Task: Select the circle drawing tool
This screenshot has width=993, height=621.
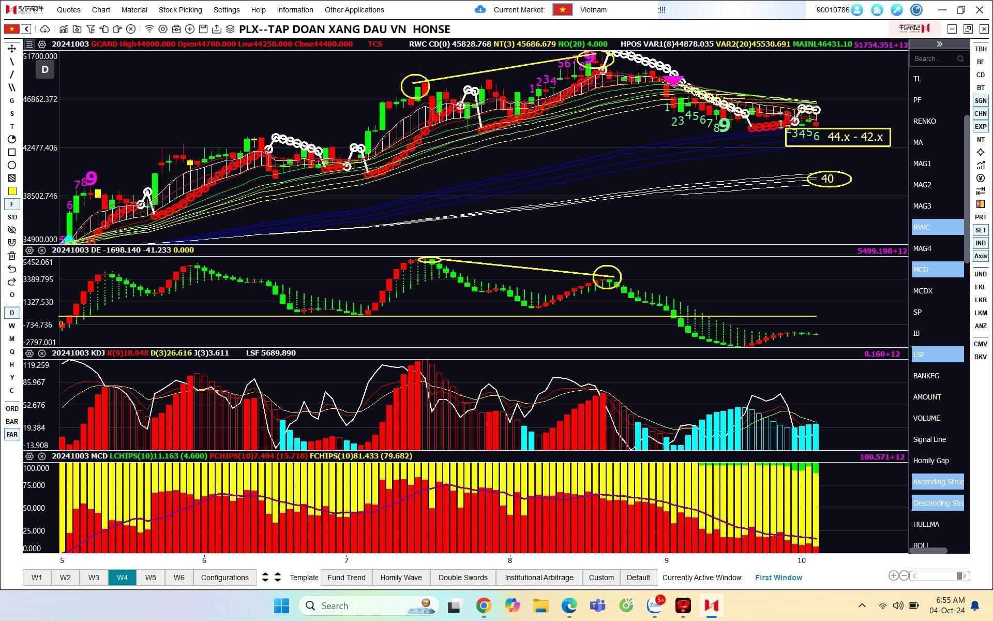Action: [x=12, y=165]
